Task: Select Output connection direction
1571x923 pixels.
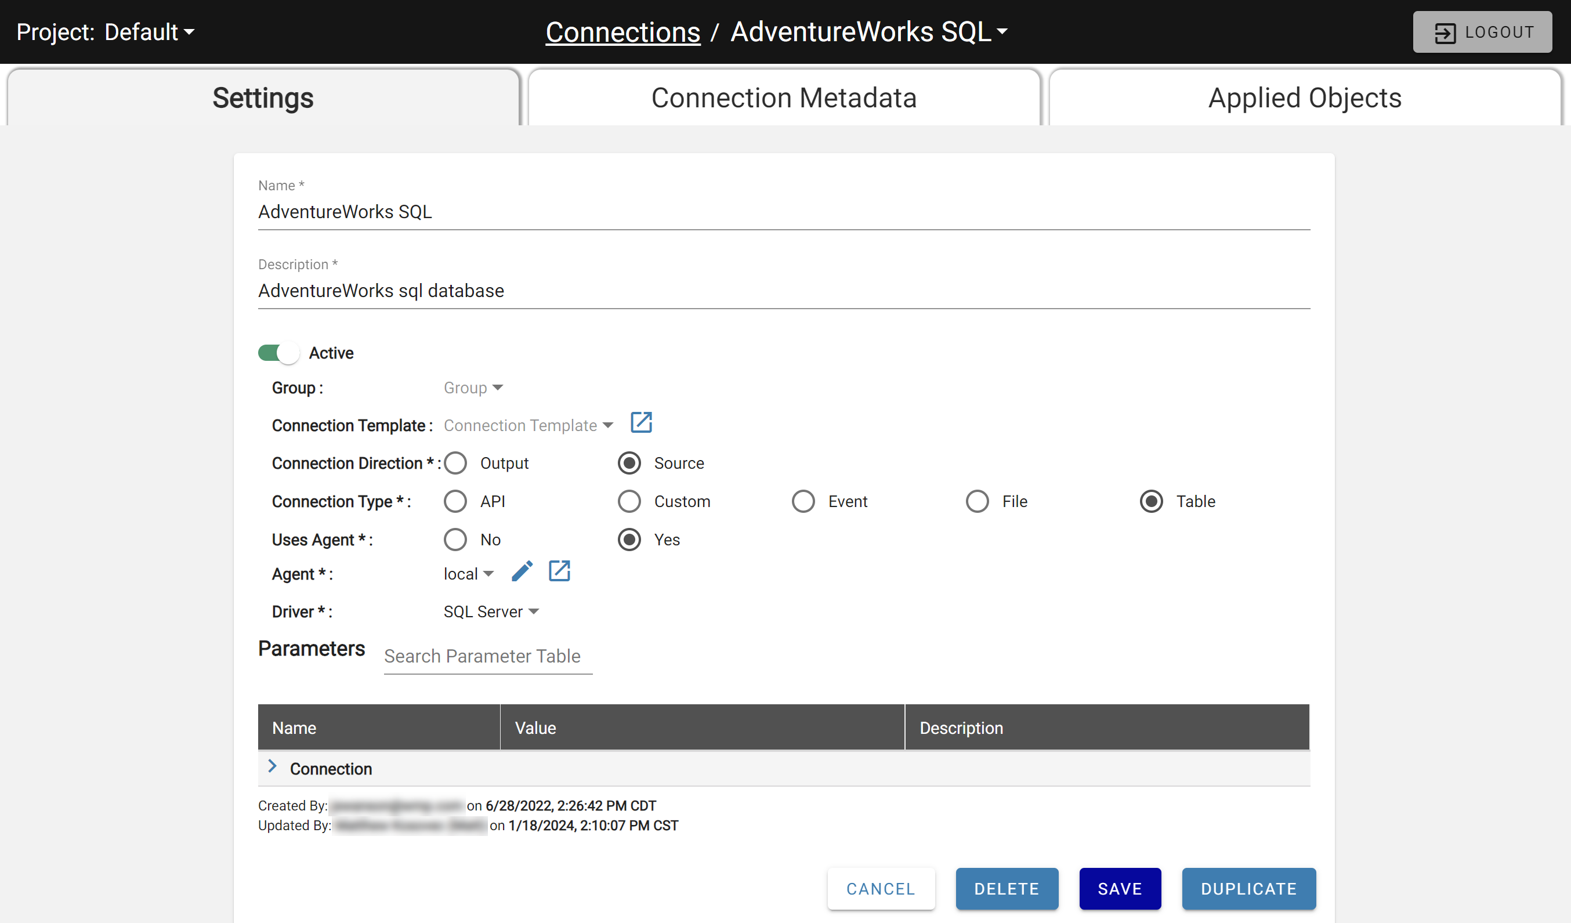Action: (x=455, y=463)
